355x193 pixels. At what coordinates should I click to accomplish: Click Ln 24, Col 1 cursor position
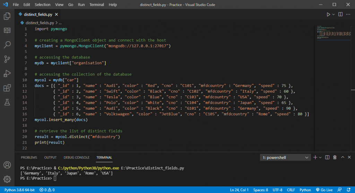pyautogui.click(x=239, y=190)
